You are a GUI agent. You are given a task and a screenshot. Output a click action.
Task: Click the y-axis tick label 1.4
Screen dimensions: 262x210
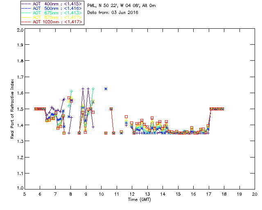[x=20, y=125]
